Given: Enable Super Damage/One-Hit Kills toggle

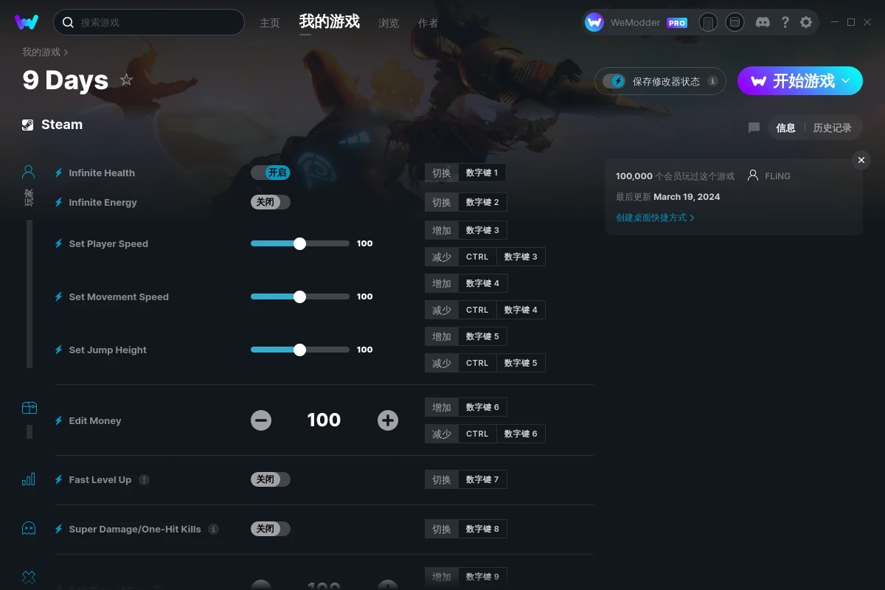Looking at the screenshot, I should [x=271, y=529].
